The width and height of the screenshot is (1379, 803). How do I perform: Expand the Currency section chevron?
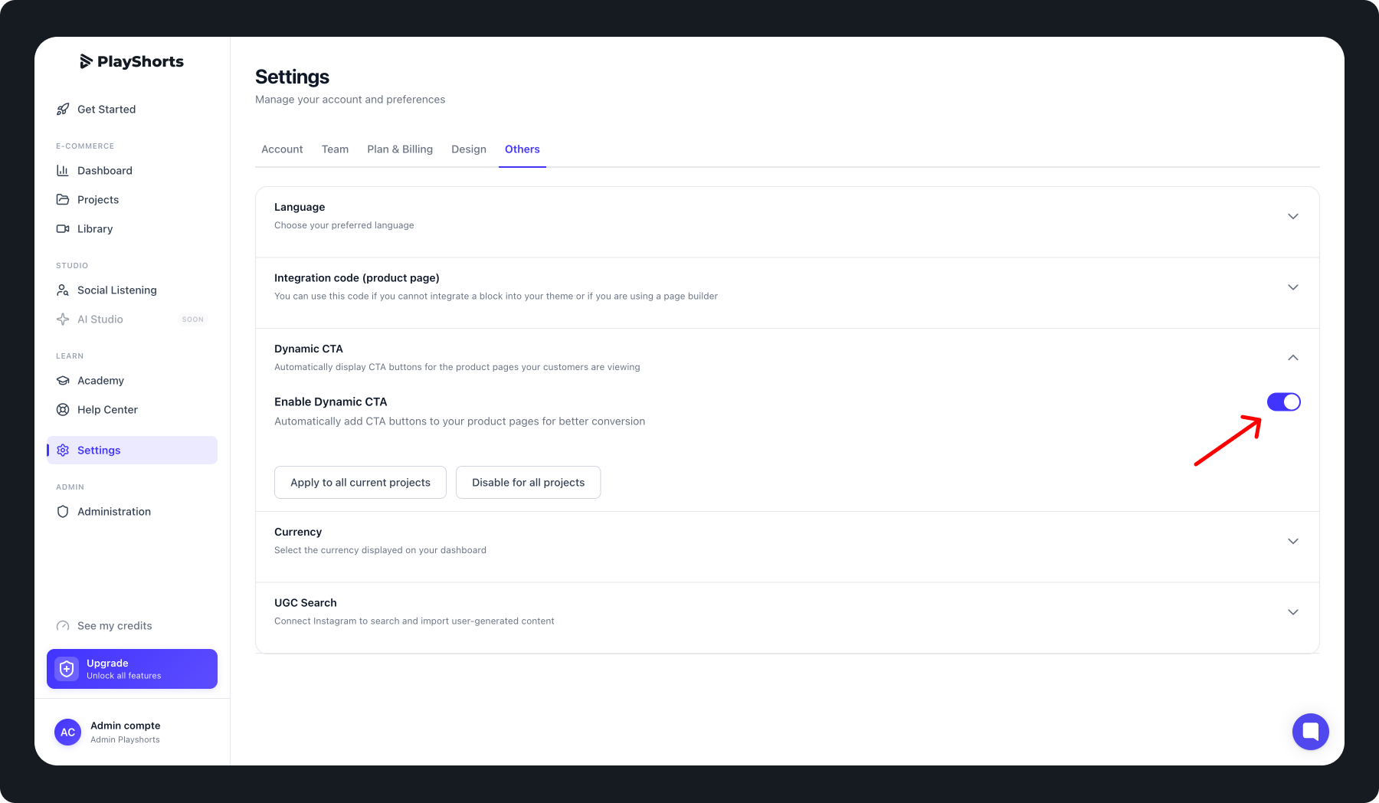point(1292,542)
